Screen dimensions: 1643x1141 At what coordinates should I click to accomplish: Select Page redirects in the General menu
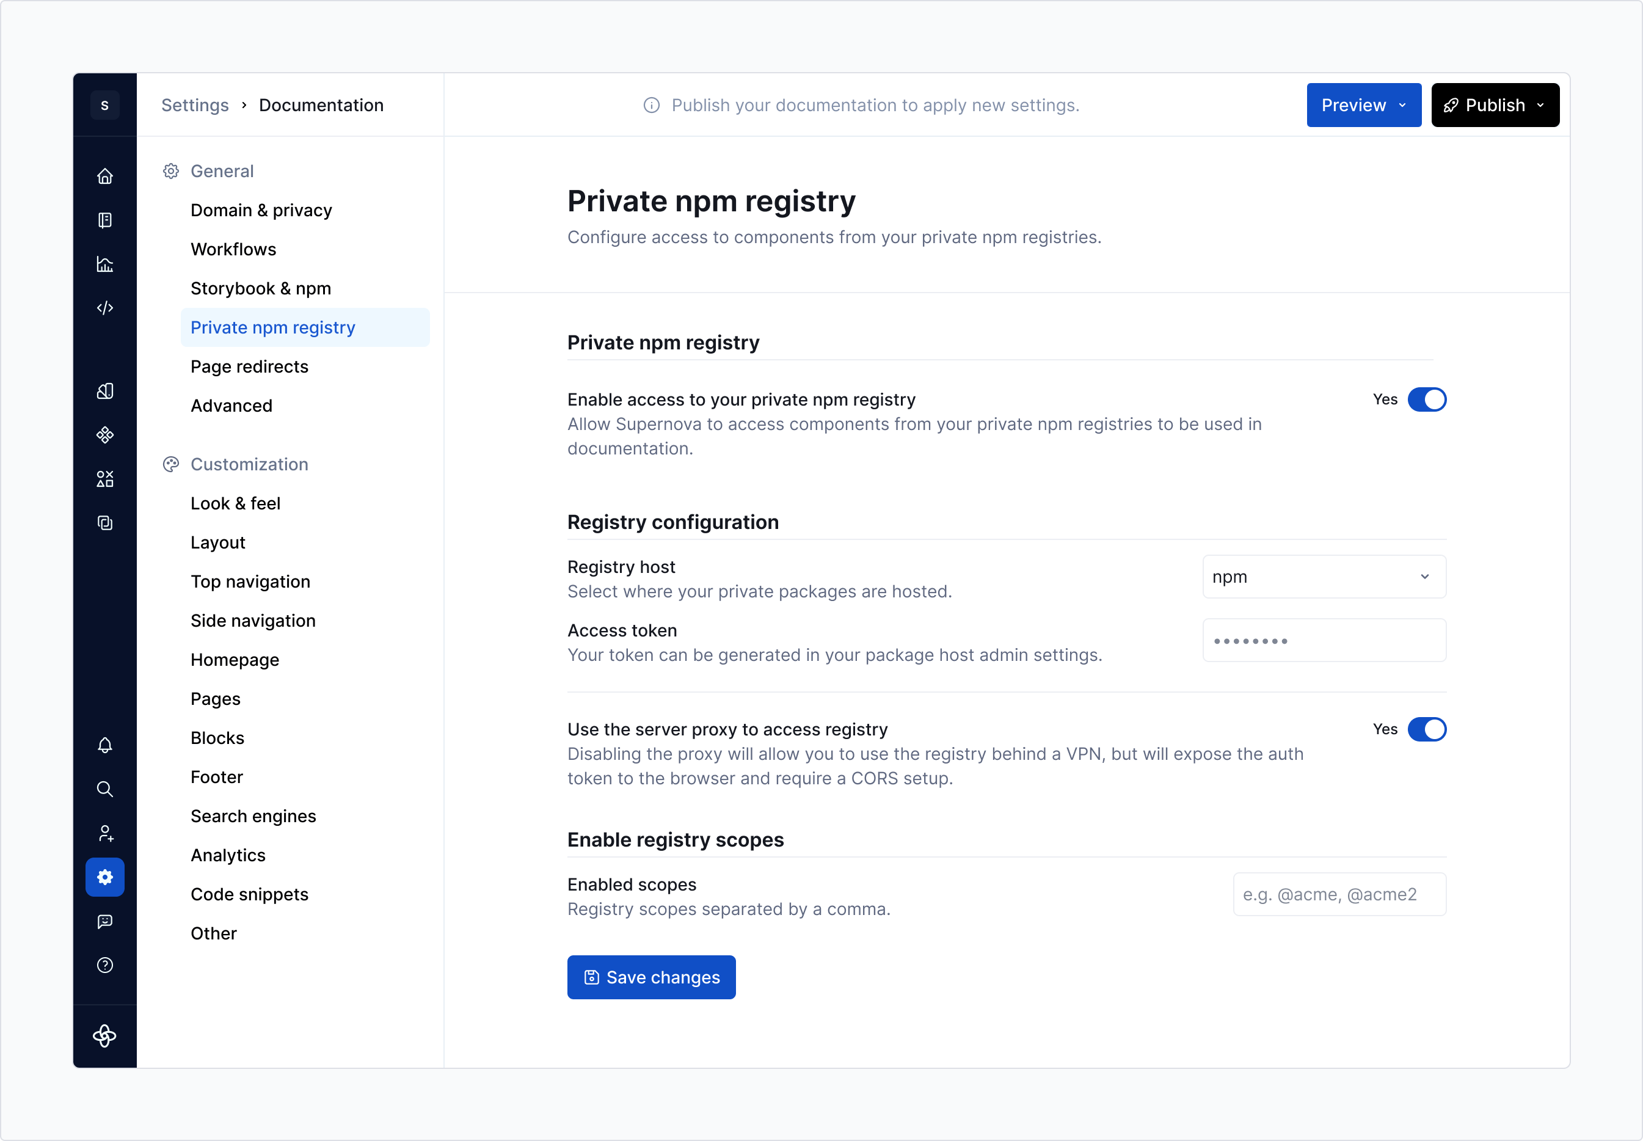[249, 366]
